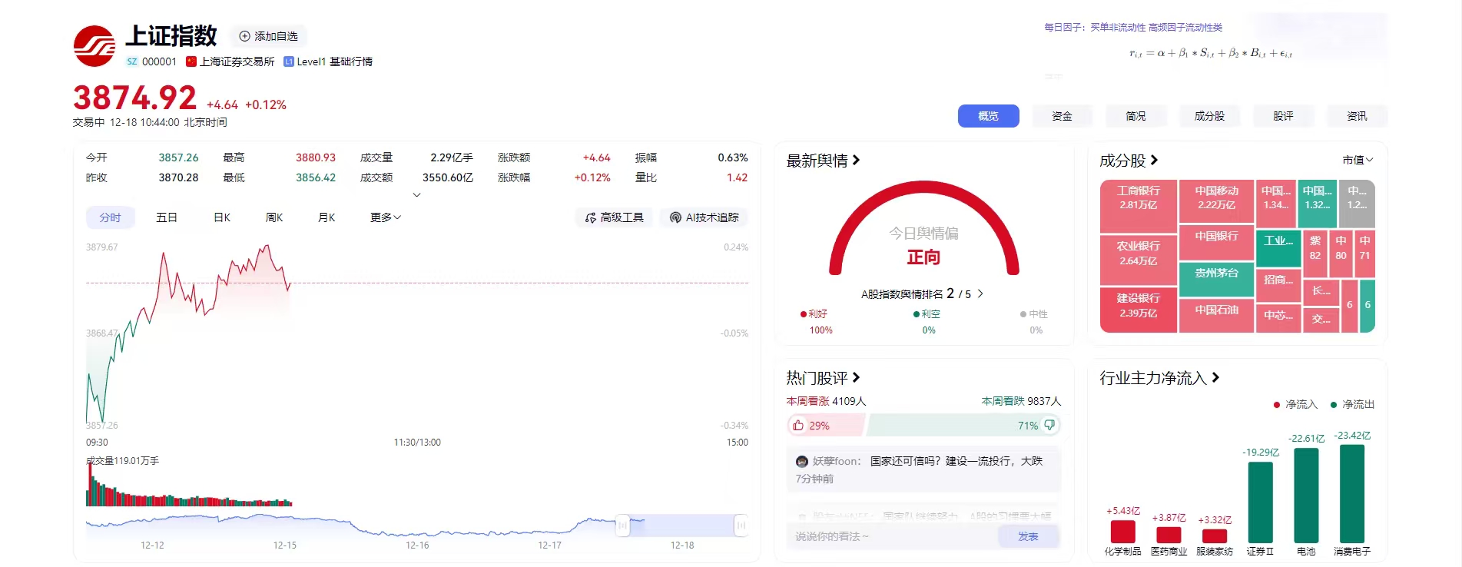Submit comment with 发表 button
The width and height of the screenshot is (1462, 567).
pos(1028,536)
